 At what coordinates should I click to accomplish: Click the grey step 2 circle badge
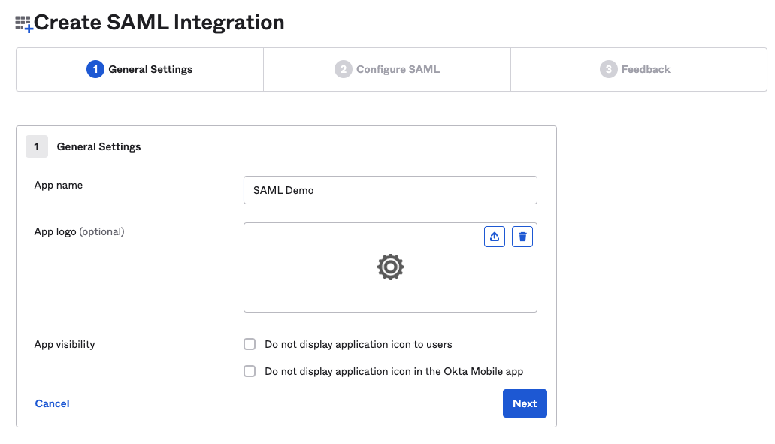[x=343, y=69]
